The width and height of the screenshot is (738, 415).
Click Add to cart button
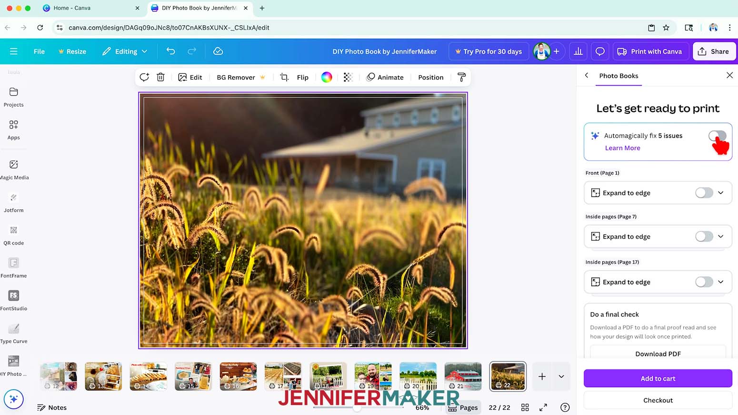pos(658,378)
